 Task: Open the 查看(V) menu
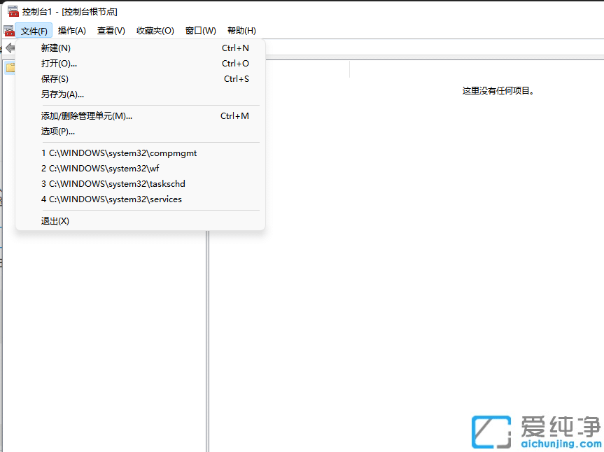coord(111,30)
